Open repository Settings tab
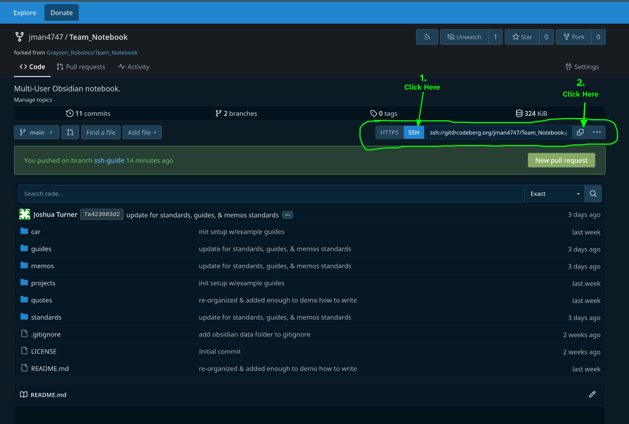Image resolution: width=629 pixels, height=424 pixels. pyautogui.click(x=582, y=67)
